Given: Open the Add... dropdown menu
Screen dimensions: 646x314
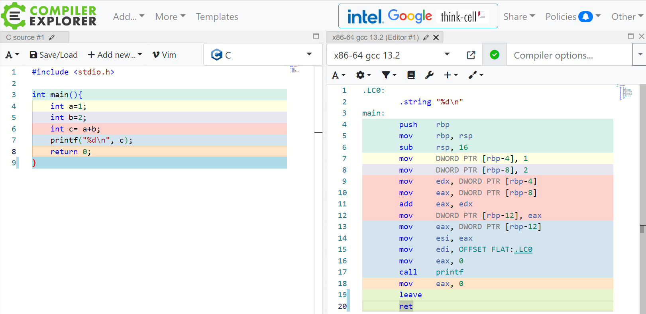Looking at the screenshot, I should pos(129,17).
